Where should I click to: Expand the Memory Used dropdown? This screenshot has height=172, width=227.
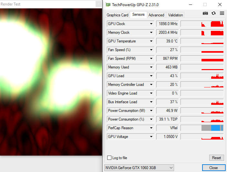click(x=151, y=67)
